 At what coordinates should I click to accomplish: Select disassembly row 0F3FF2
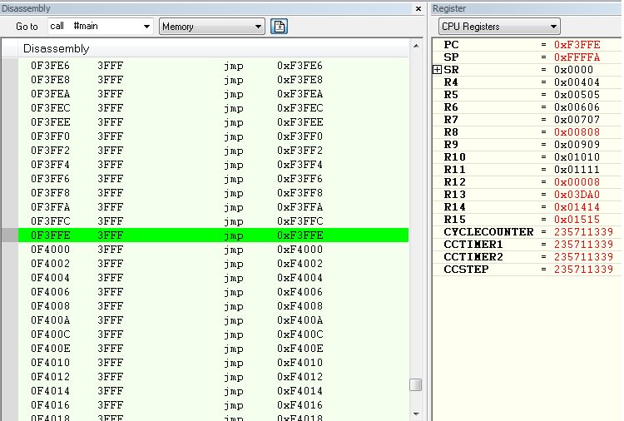pos(213,151)
